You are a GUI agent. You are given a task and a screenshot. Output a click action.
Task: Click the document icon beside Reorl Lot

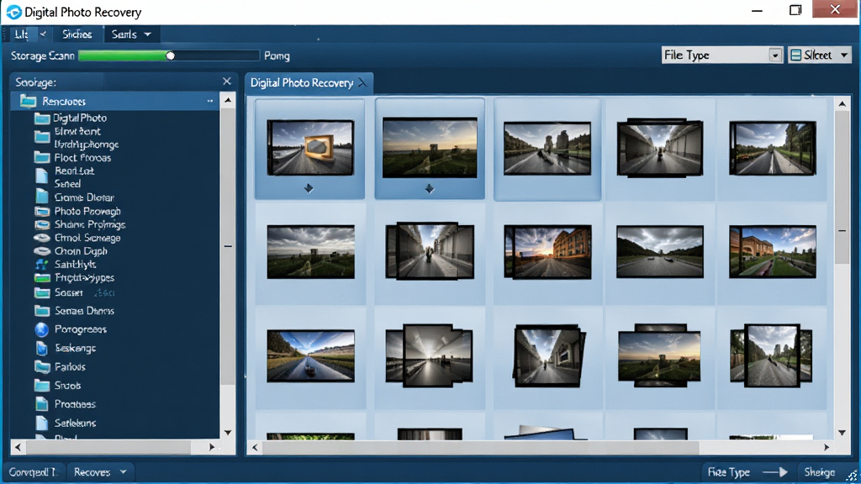[42, 175]
